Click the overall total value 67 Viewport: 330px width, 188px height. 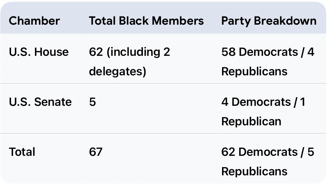click(x=96, y=152)
